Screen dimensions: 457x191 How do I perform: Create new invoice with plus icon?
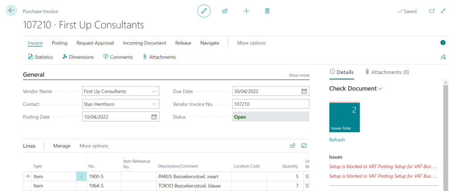246,11
